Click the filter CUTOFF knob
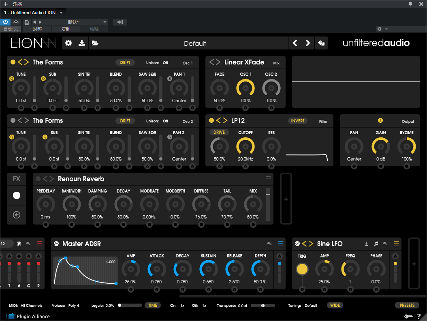Image resolution: width=427 pixels, height=321 pixels. click(246, 146)
